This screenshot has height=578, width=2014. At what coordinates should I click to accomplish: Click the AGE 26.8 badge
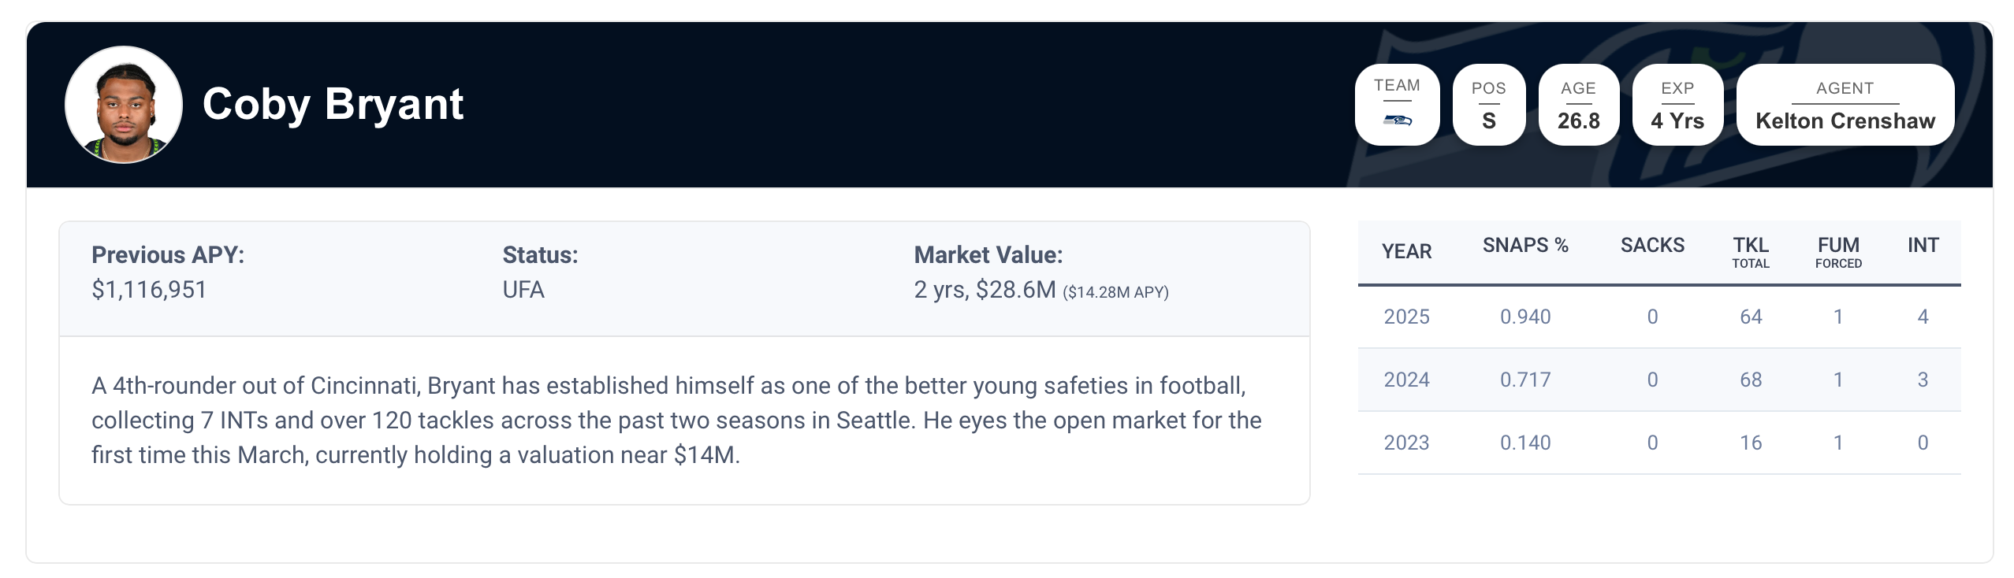pos(1578,105)
